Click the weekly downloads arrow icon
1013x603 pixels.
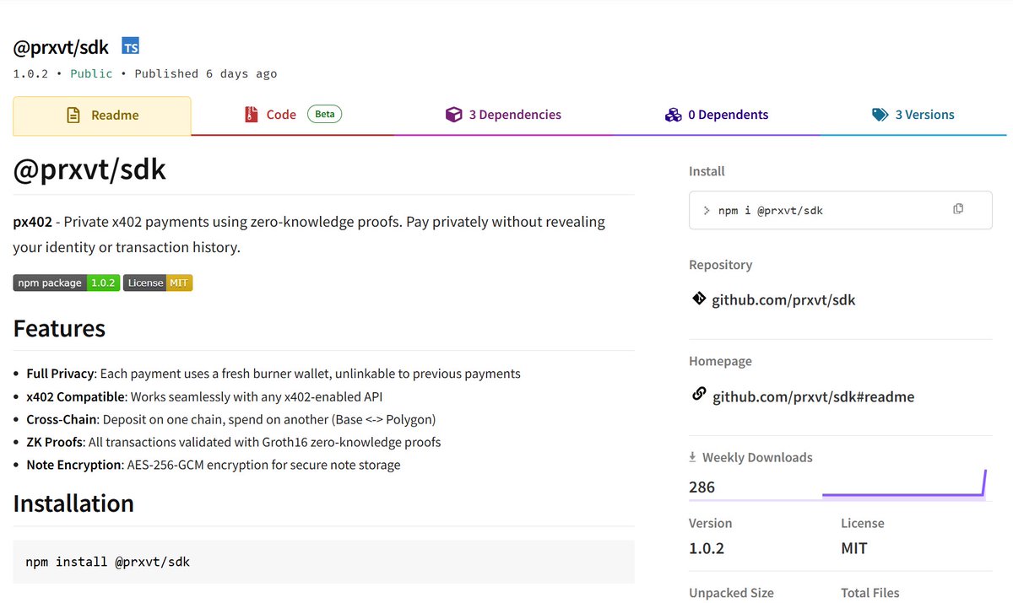pos(693,457)
